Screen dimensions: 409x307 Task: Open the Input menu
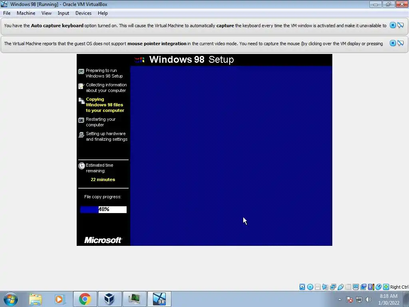click(x=64, y=13)
